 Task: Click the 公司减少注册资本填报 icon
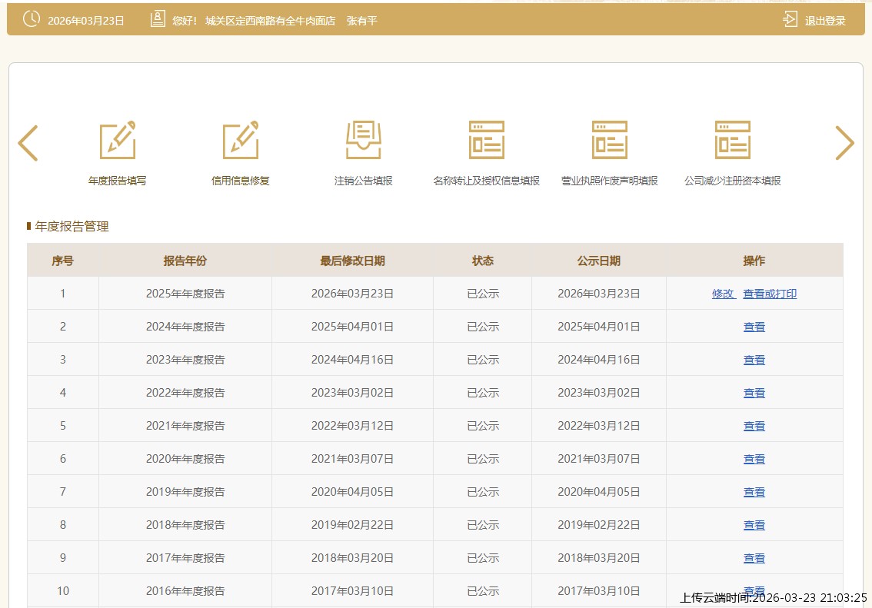(x=732, y=140)
